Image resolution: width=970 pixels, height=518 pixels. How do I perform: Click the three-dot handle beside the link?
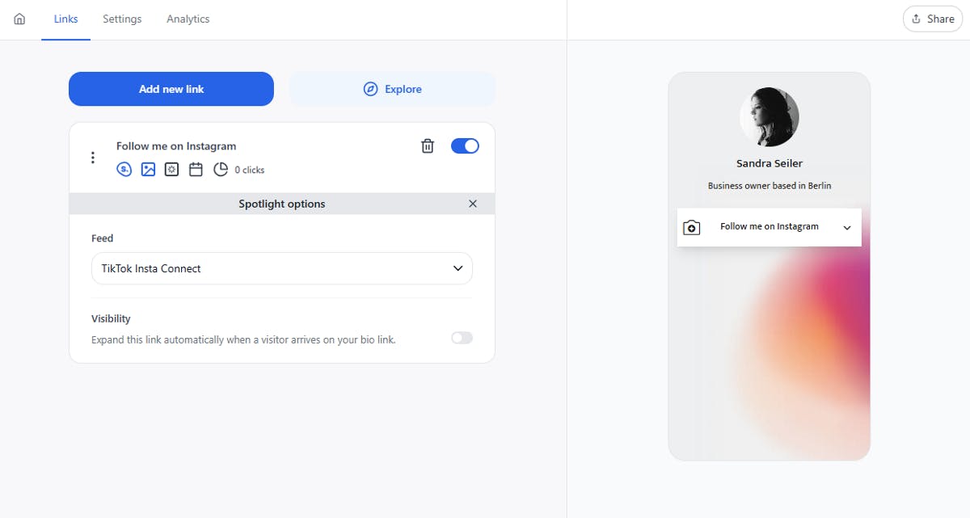[92, 157]
